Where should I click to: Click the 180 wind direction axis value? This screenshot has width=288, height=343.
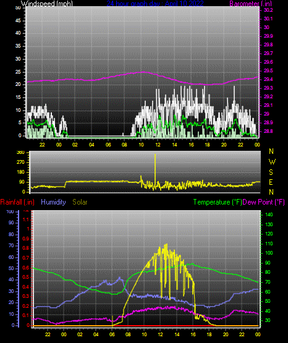coord(20,172)
